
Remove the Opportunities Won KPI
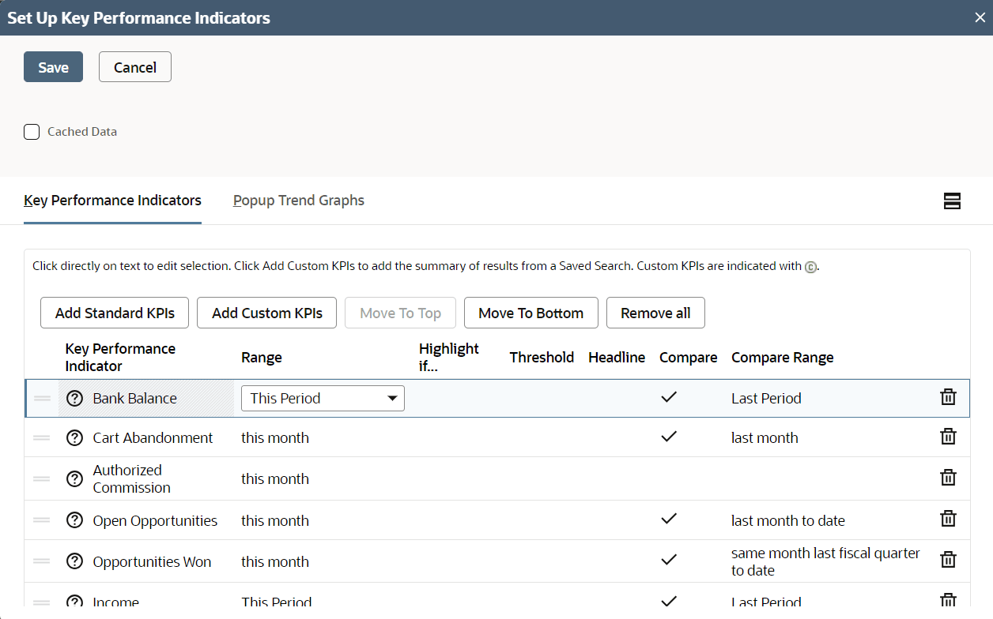tap(948, 559)
